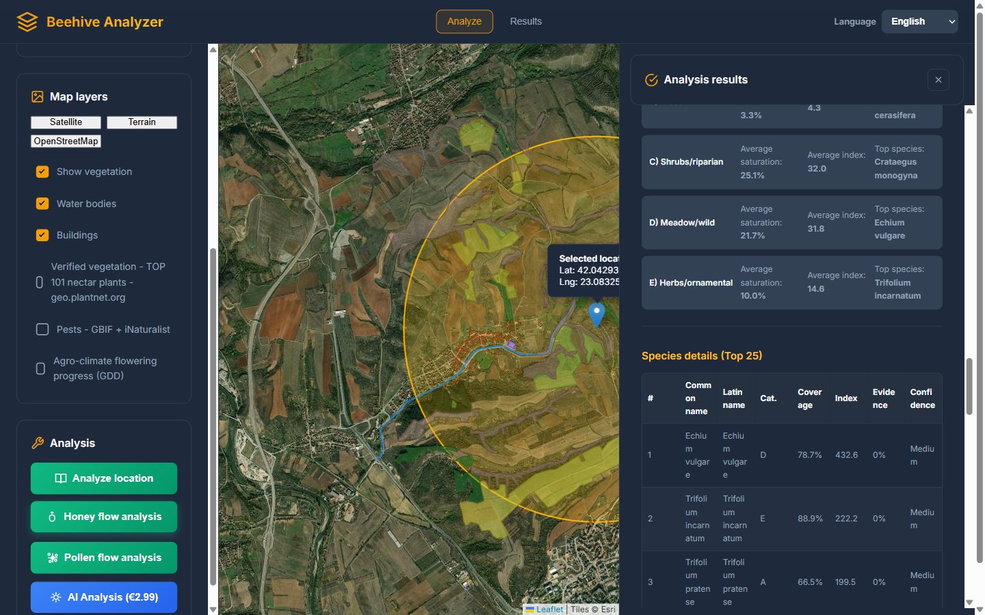985x615 pixels.
Task: Click the left sidebar scrollbar thumb
Action: pos(213,417)
